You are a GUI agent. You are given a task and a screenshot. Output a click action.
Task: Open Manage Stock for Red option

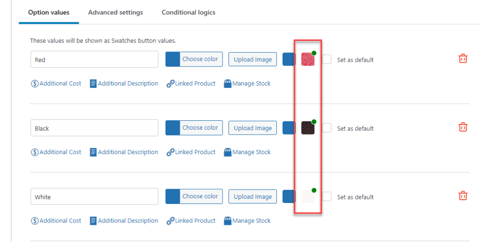[247, 84]
